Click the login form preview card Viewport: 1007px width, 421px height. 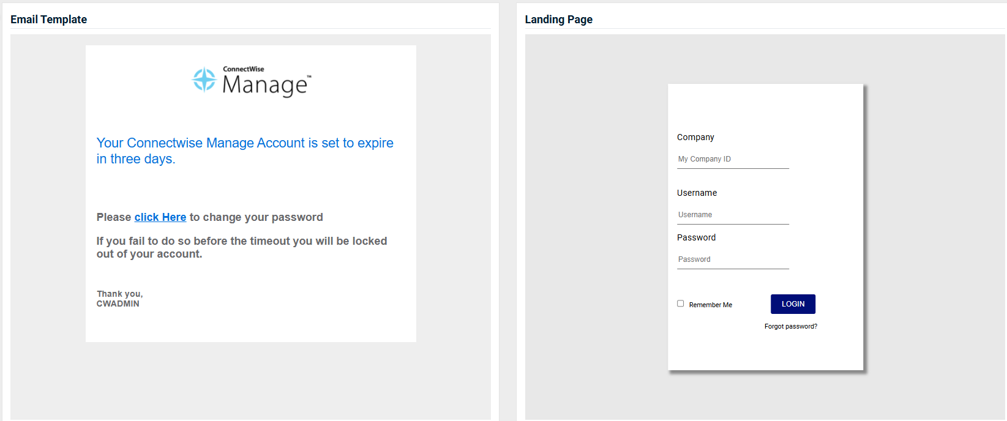coord(765,227)
